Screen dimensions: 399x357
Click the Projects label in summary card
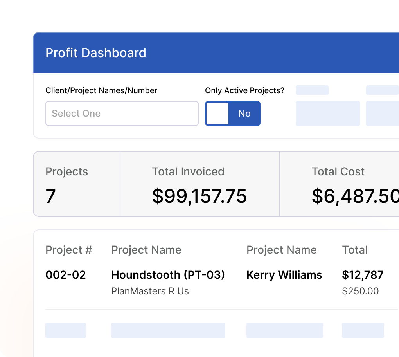pyautogui.click(x=66, y=172)
